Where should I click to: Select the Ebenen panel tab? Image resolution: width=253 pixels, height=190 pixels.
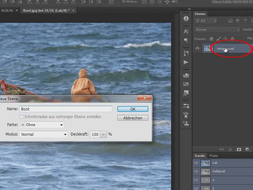tap(200, 14)
